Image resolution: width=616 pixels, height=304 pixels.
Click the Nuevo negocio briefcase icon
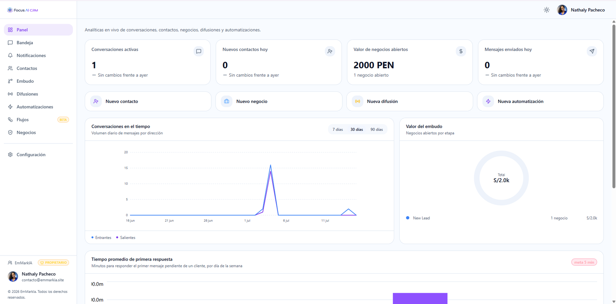click(x=227, y=101)
